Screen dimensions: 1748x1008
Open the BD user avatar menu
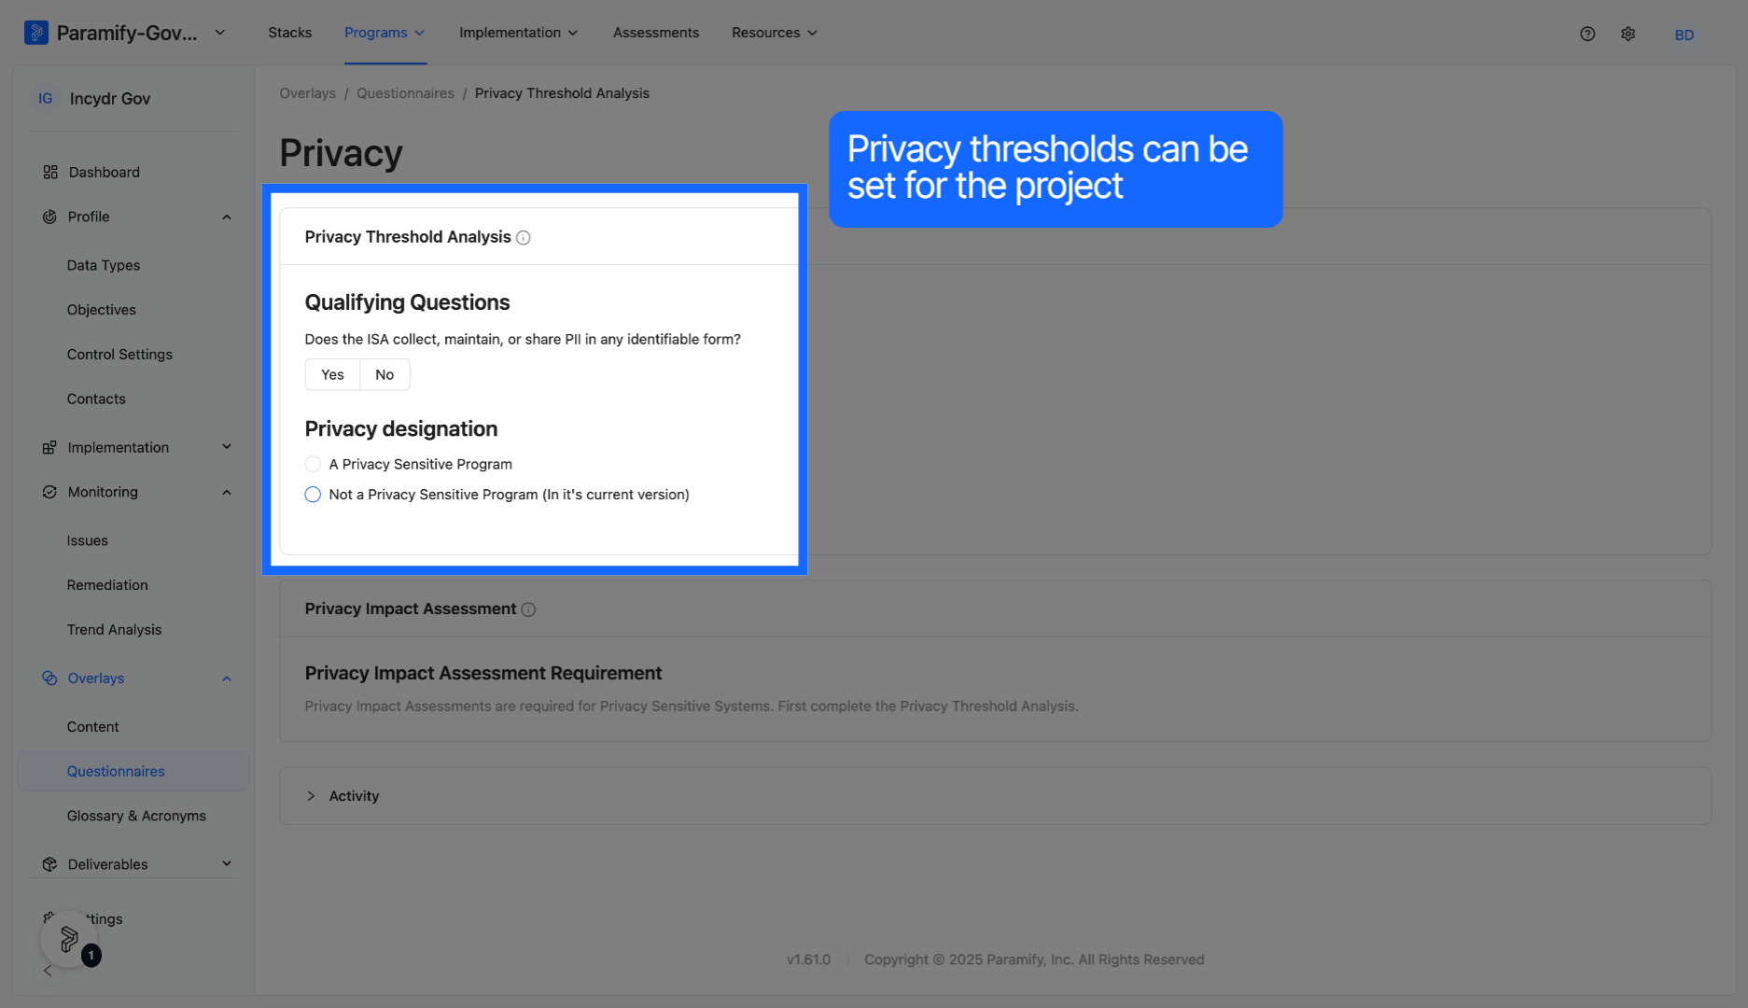click(x=1684, y=35)
